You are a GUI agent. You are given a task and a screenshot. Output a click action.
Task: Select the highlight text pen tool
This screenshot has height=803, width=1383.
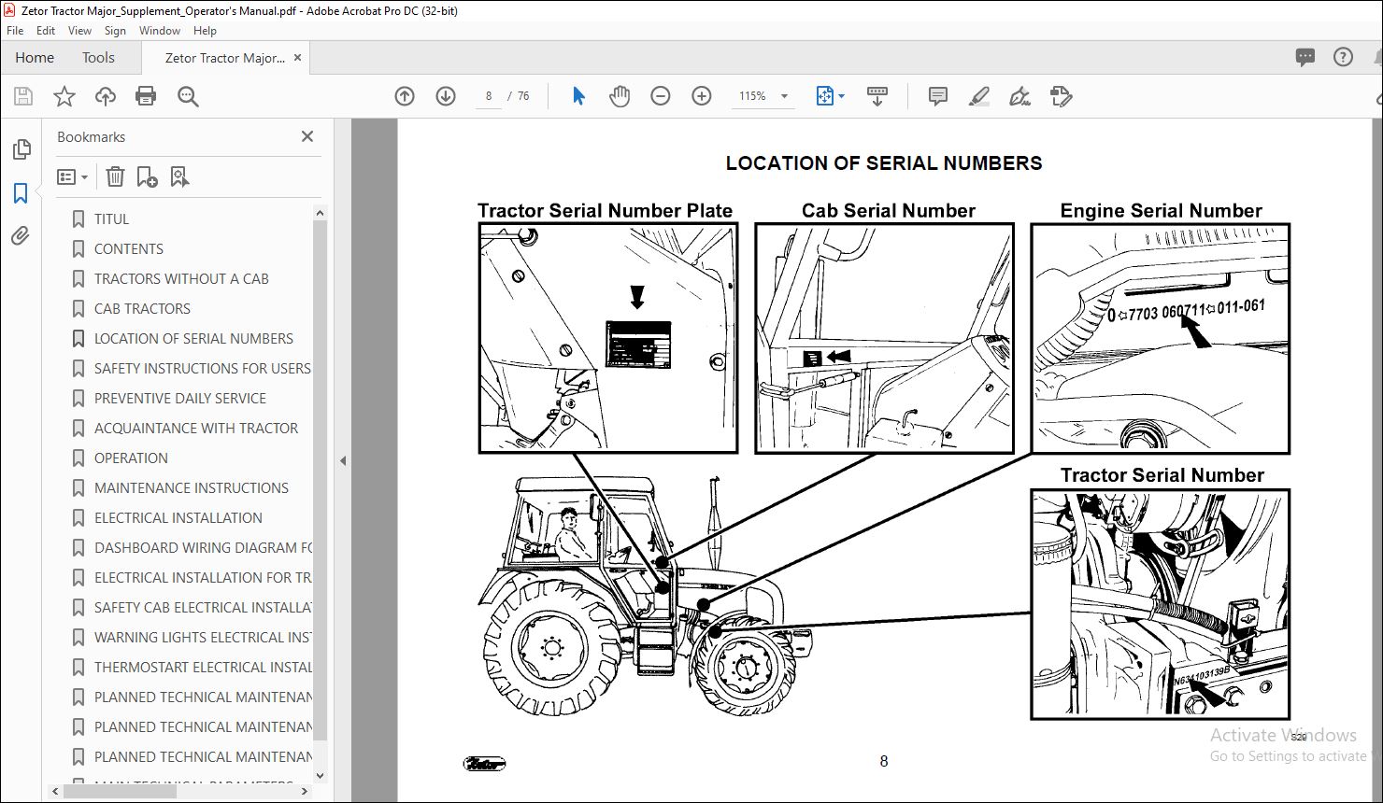point(978,96)
